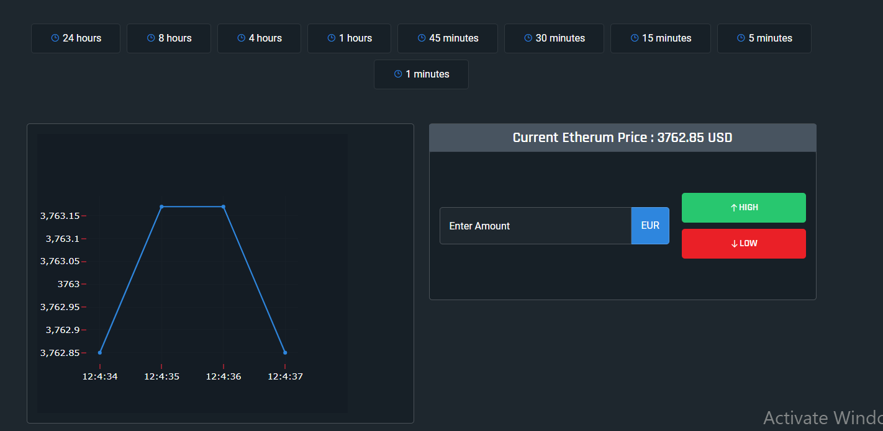Click the 12:4:35 x-axis time label
The height and width of the screenshot is (431, 883).
(161, 376)
